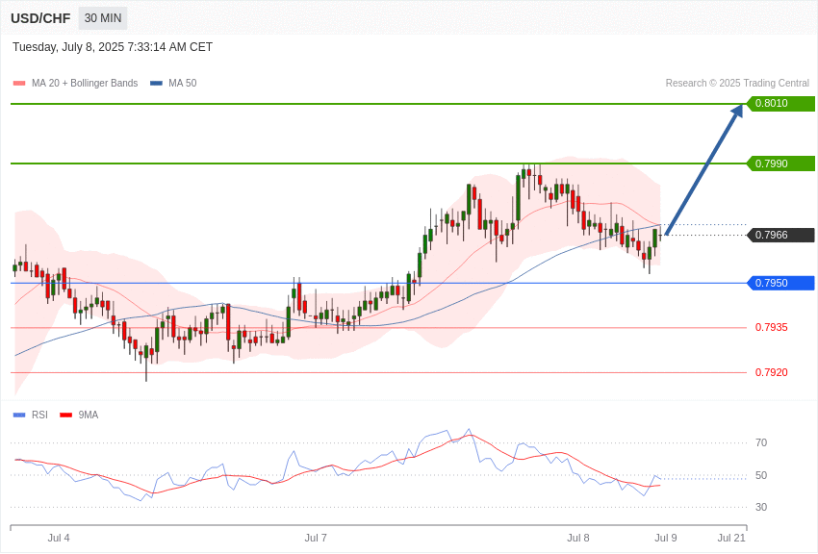Click the 0.7920 red support label
This screenshot has height=554, width=818.
click(772, 372)
